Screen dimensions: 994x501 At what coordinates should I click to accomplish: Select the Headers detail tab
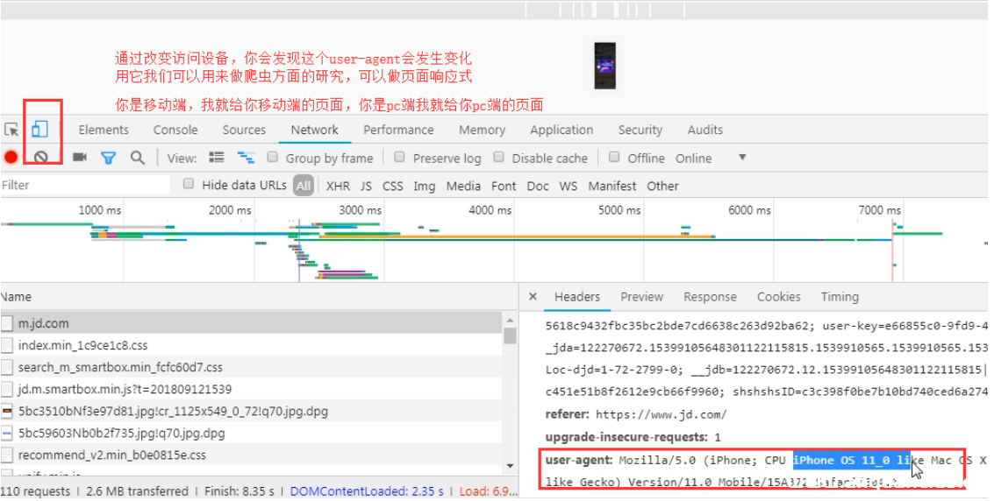(577, 297)
